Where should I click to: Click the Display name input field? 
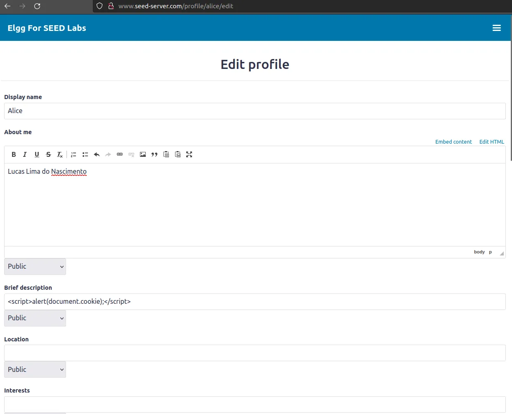255,111
